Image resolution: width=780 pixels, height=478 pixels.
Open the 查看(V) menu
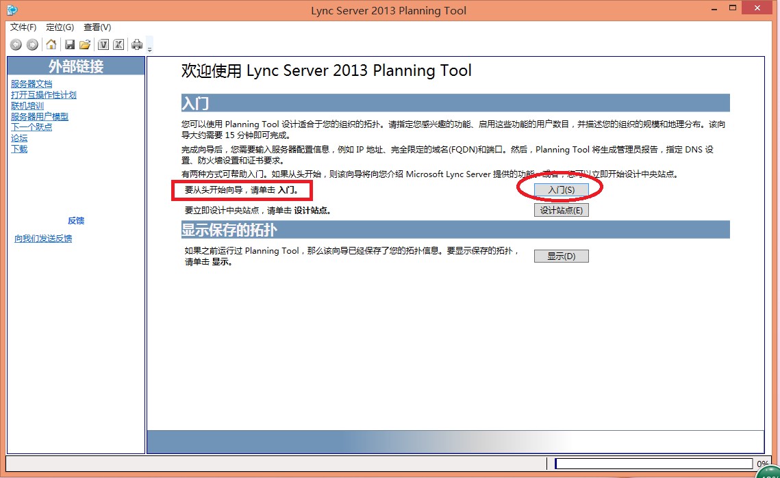(x=97, y=27)
